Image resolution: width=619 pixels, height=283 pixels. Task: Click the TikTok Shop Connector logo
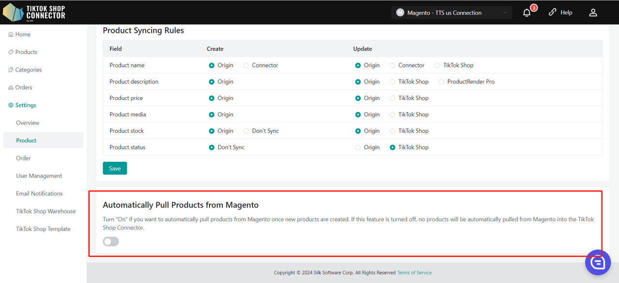click(x=34, y=12)
